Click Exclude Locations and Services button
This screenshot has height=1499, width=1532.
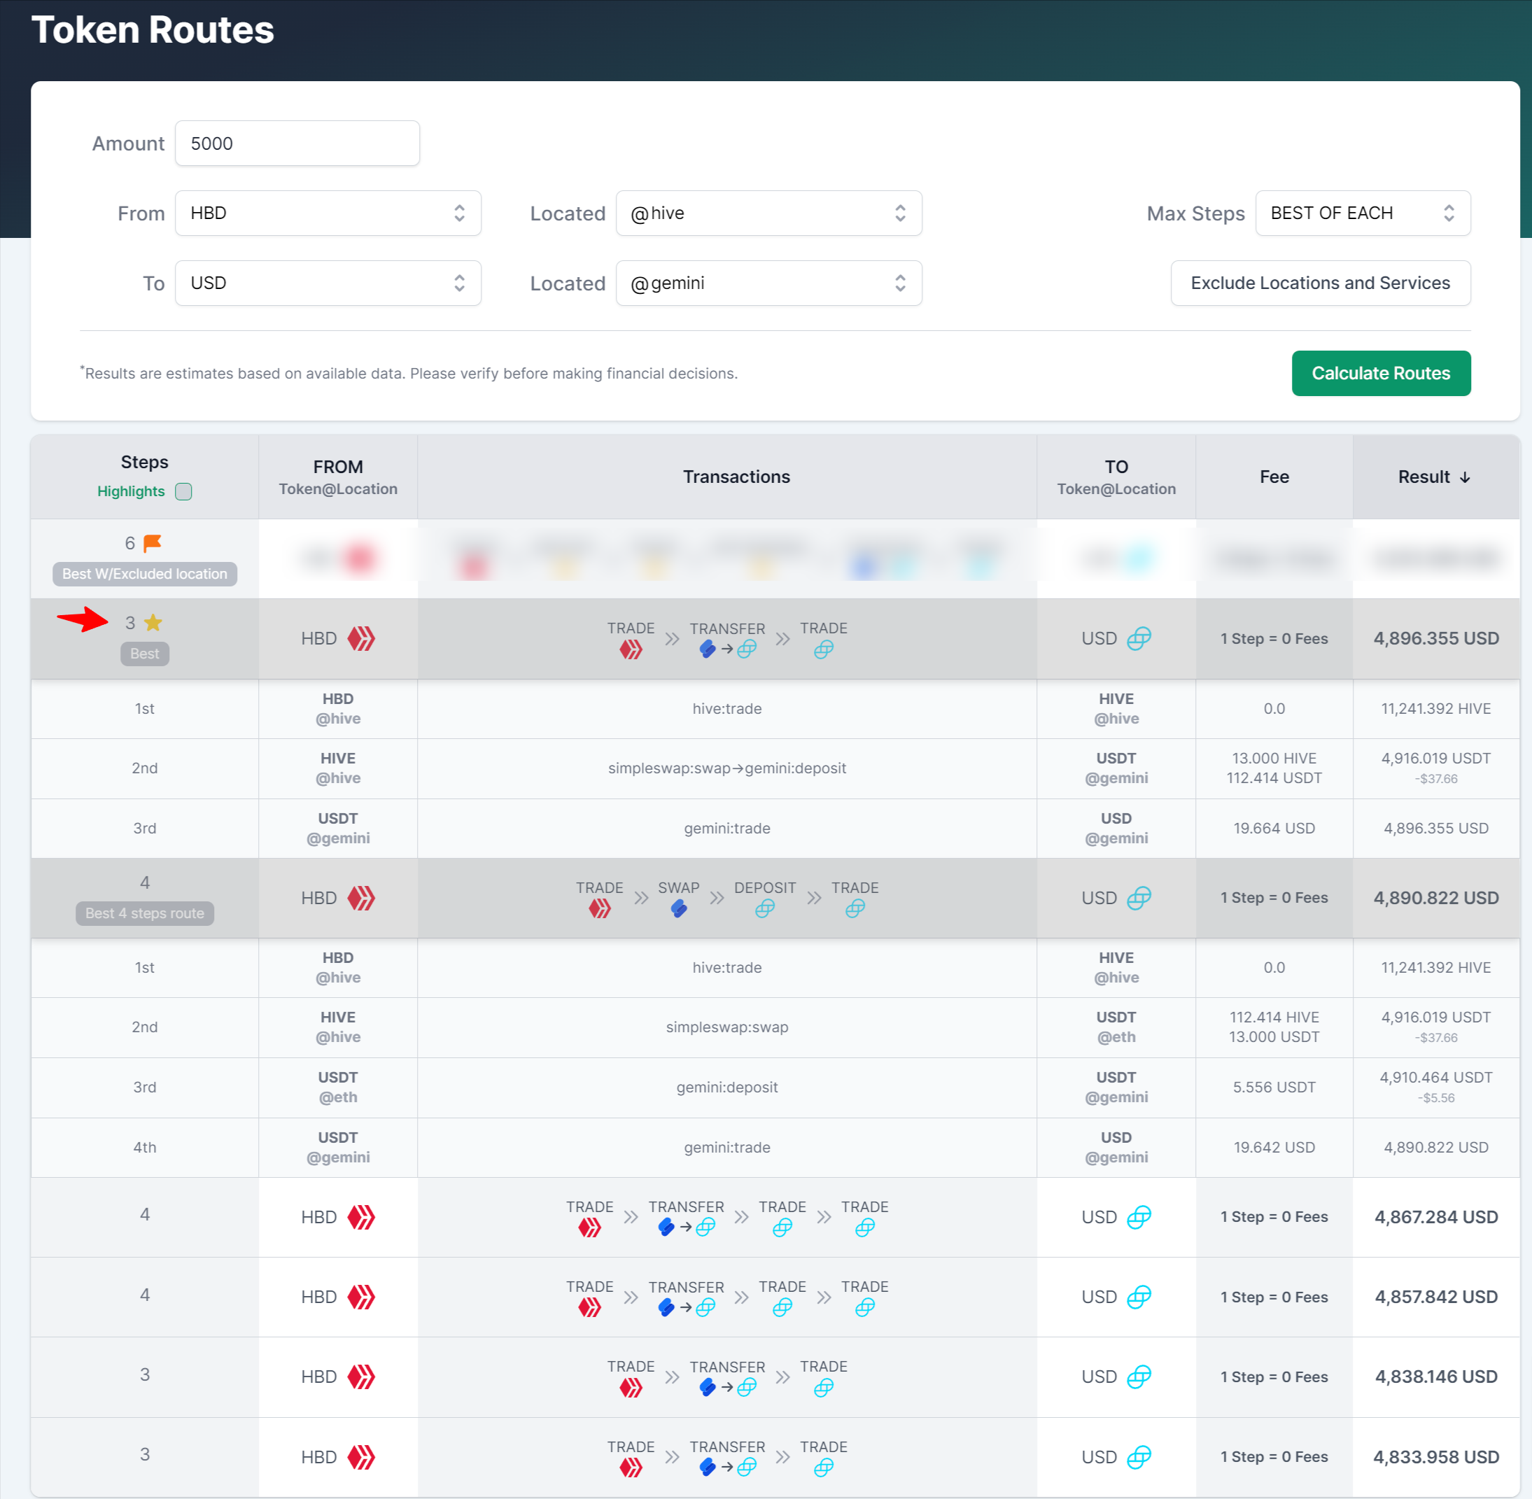click(1320, 283)
